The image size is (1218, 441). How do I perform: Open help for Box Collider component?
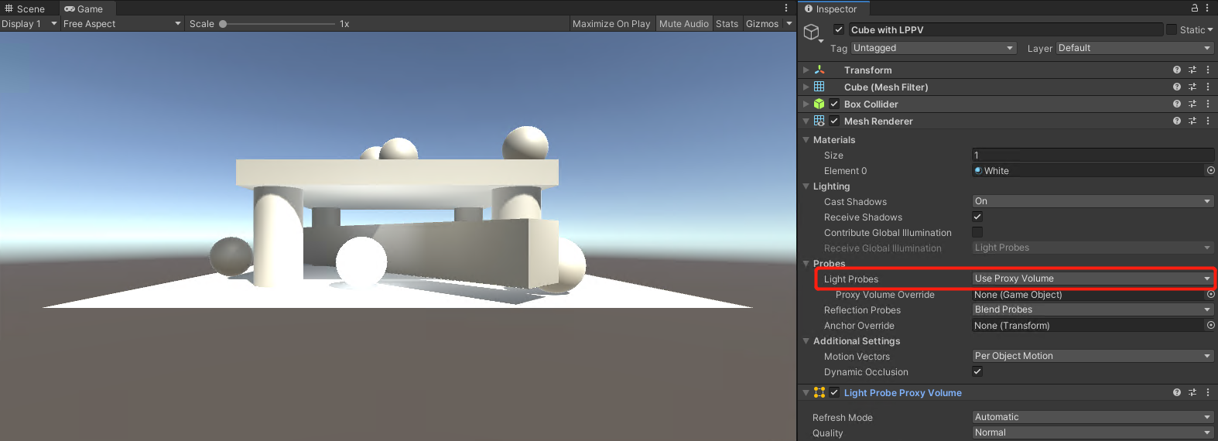(x=1177, y=104)
